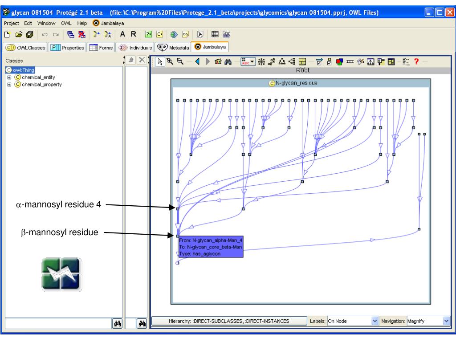Expand the chemical_property class node
Image resolution: width=456 pixels, height=342 pixels.
(9, 85)
